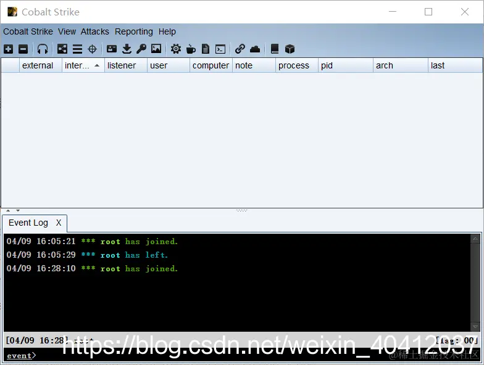This screenshot has width=484, height=365.
Task: Click the document Office macro icon
Action: pyautogui.click(x=206, y=49)
